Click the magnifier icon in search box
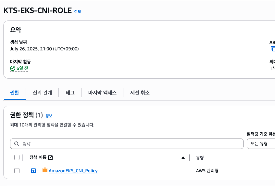 pos(17,144)
